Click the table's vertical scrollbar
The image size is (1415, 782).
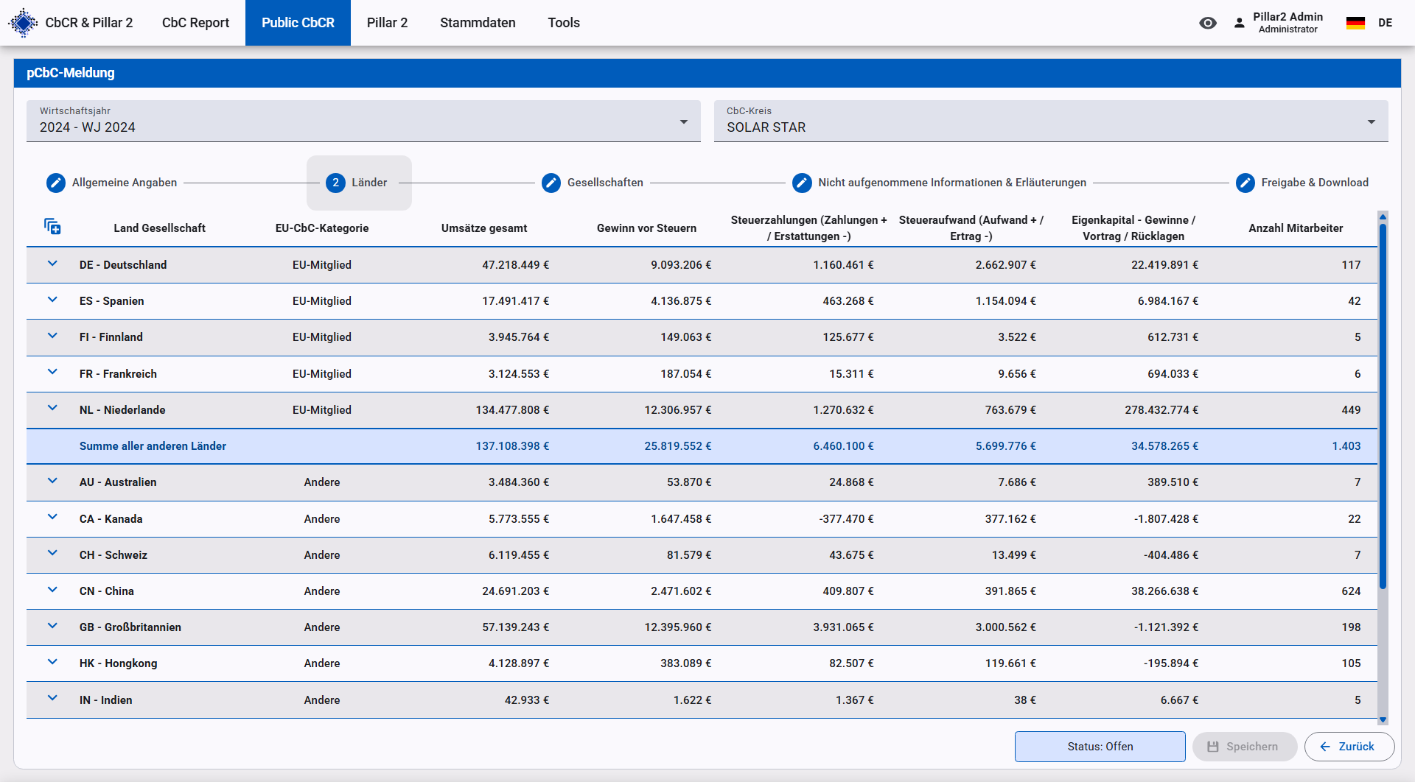click(1383, 405)
